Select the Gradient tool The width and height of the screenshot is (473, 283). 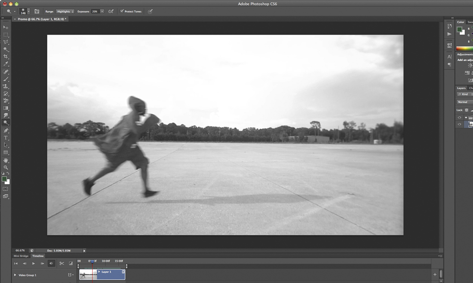[6, 108]
